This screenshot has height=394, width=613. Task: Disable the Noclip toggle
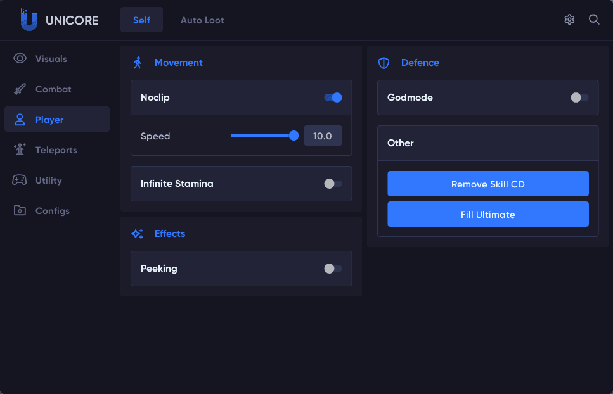(x=333, y=98)
